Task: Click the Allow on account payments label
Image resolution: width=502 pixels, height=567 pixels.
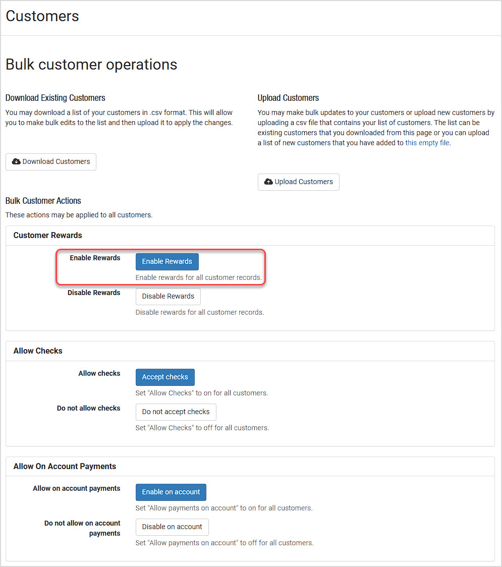Action: pyautogui.click(x=77, y=488)
